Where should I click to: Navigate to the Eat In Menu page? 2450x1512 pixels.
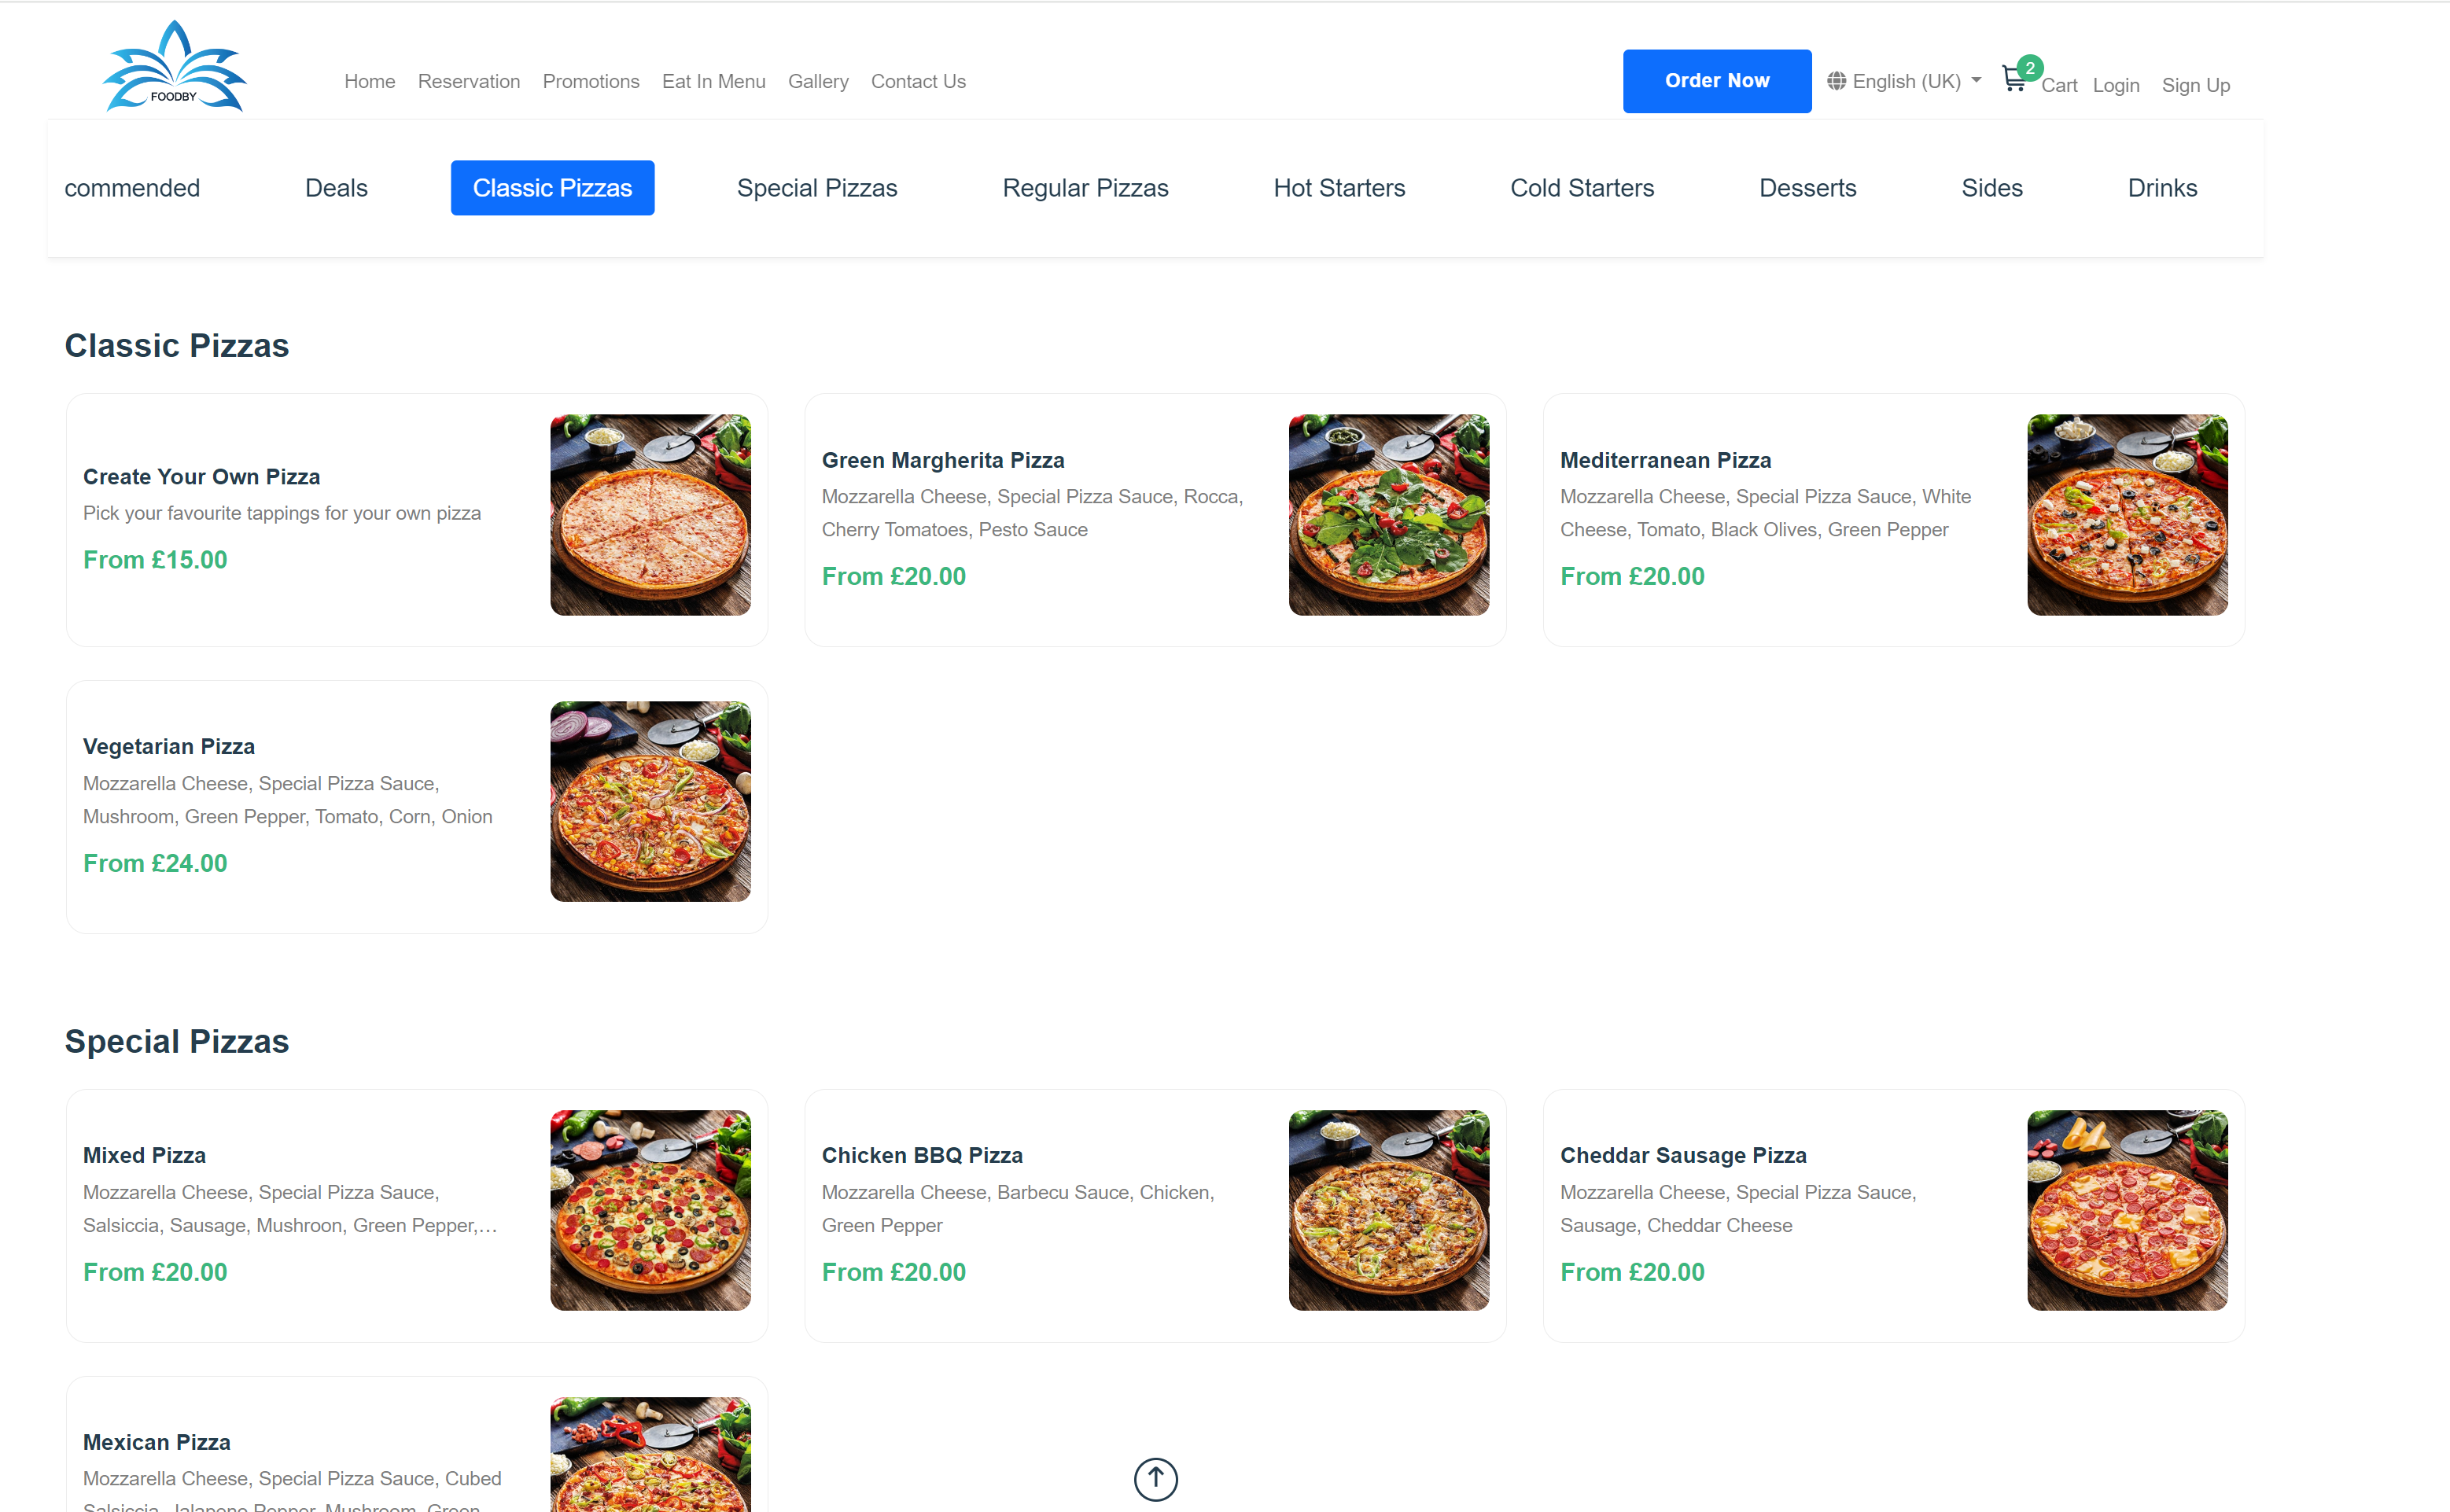(x=713, y=81)
